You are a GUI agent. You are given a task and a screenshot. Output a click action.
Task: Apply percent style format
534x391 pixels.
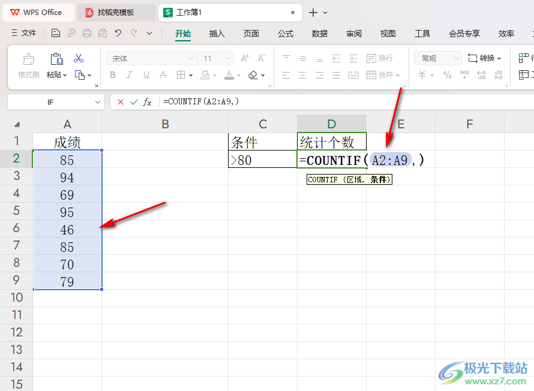(x=448, y=74)
